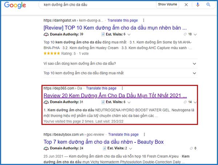The height and width of the screenshot is (165, 218).
Task: Click 'Domain Authority: 24' text
Action: pos(66,148)
